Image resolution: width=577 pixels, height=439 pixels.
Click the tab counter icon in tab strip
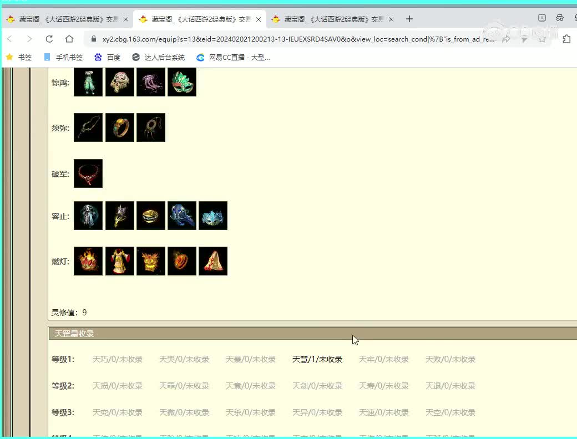coord(541,18)
